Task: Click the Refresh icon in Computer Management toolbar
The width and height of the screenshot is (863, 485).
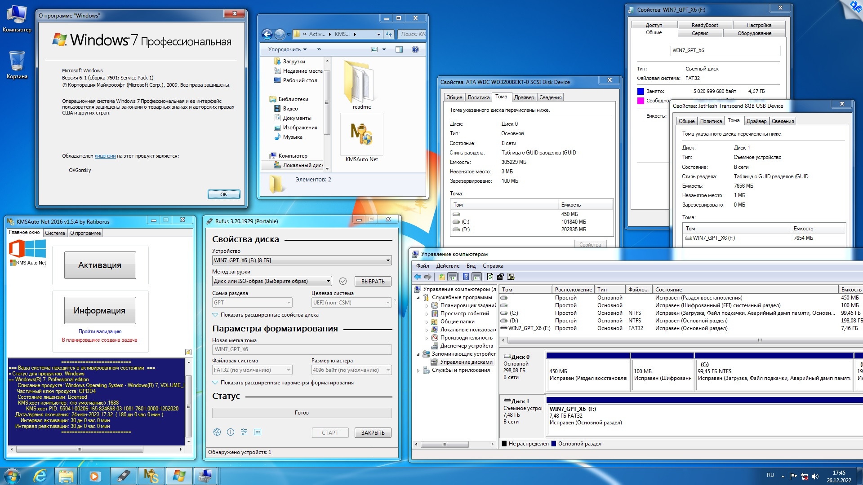Action: 490,277
